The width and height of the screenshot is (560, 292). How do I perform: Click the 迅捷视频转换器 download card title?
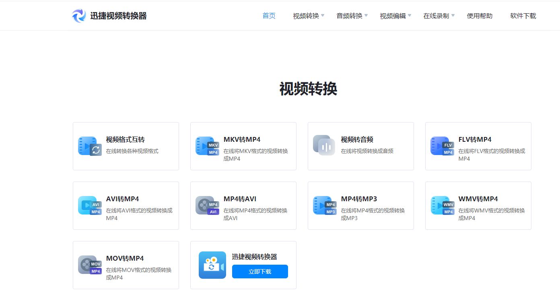click(x=255, y=257)
